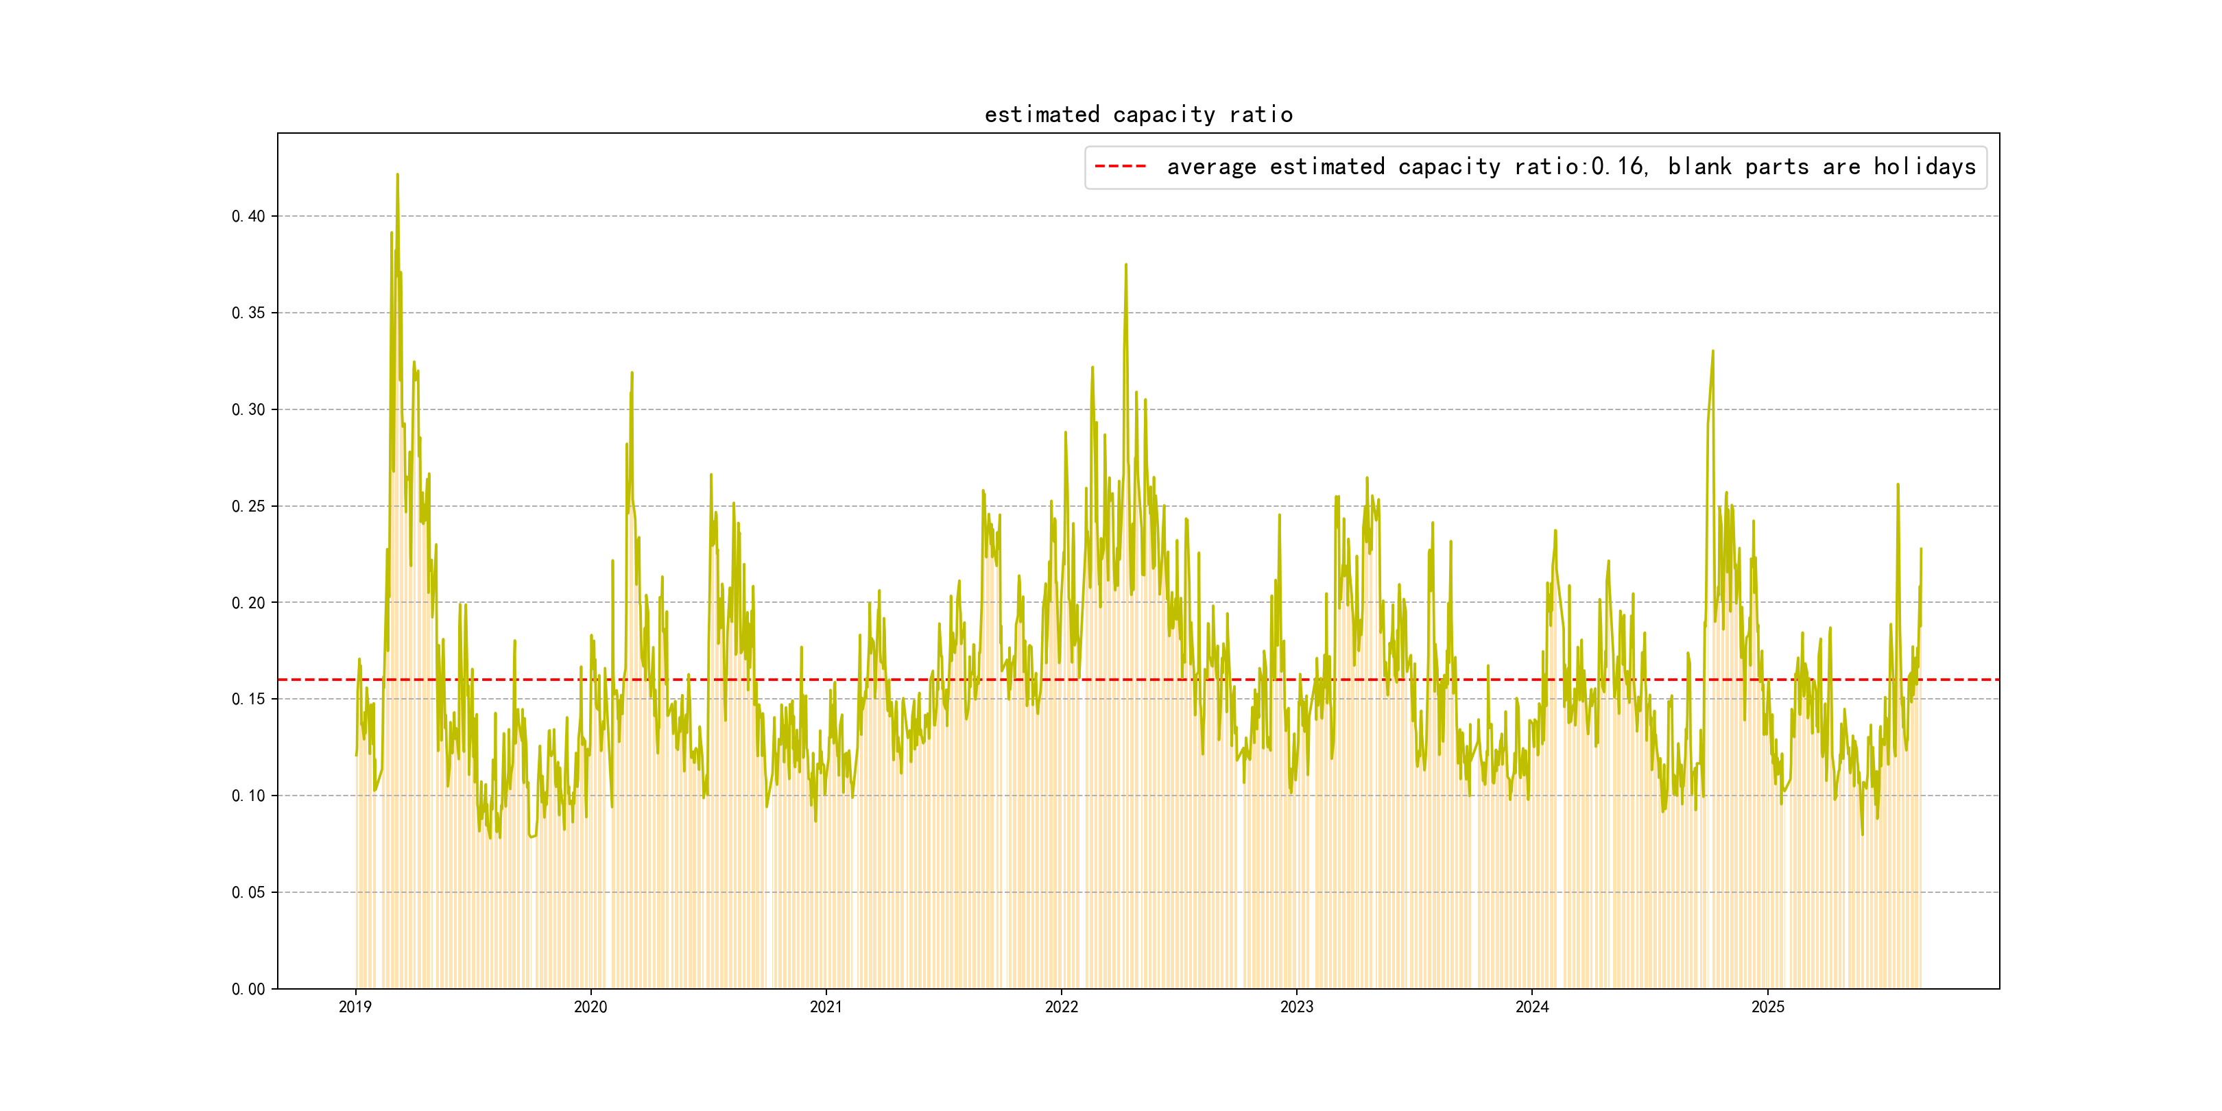The width and height of the screenshot is (2222, 1111).
Task: Click the 2023 x-axis tick label
Action: 1296,1007
